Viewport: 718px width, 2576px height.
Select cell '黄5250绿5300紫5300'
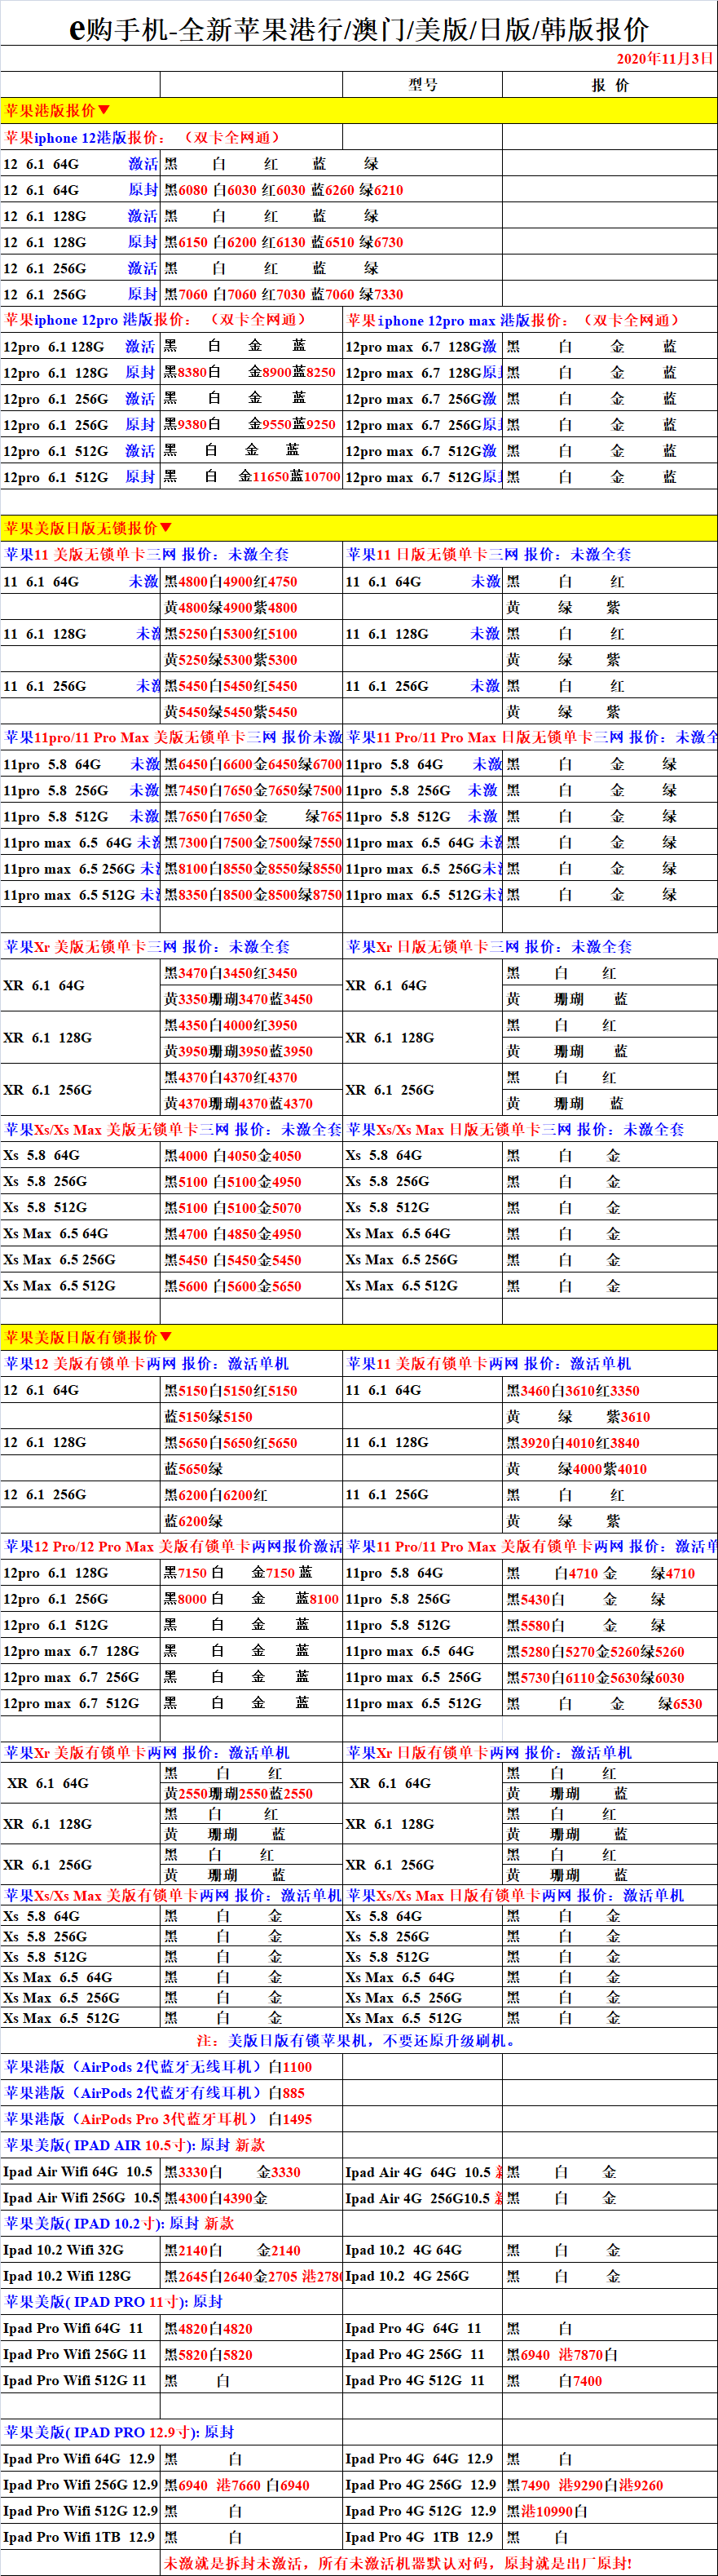pos(252,660)
